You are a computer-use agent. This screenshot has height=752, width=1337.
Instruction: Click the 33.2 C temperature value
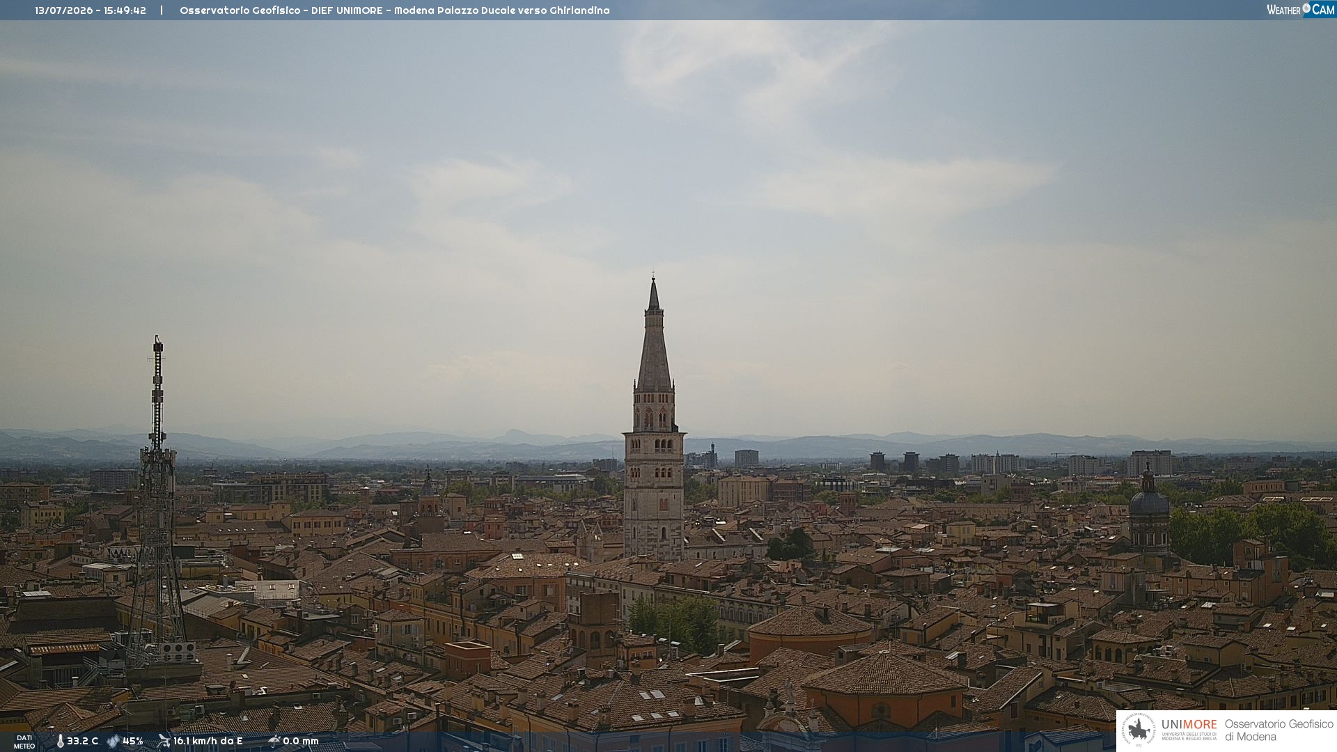(82, 742)
